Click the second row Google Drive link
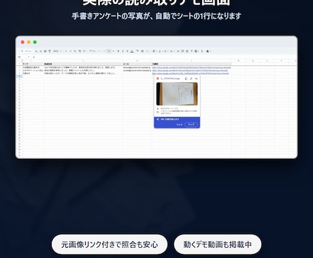313x258 pixels. click(190, 71)
